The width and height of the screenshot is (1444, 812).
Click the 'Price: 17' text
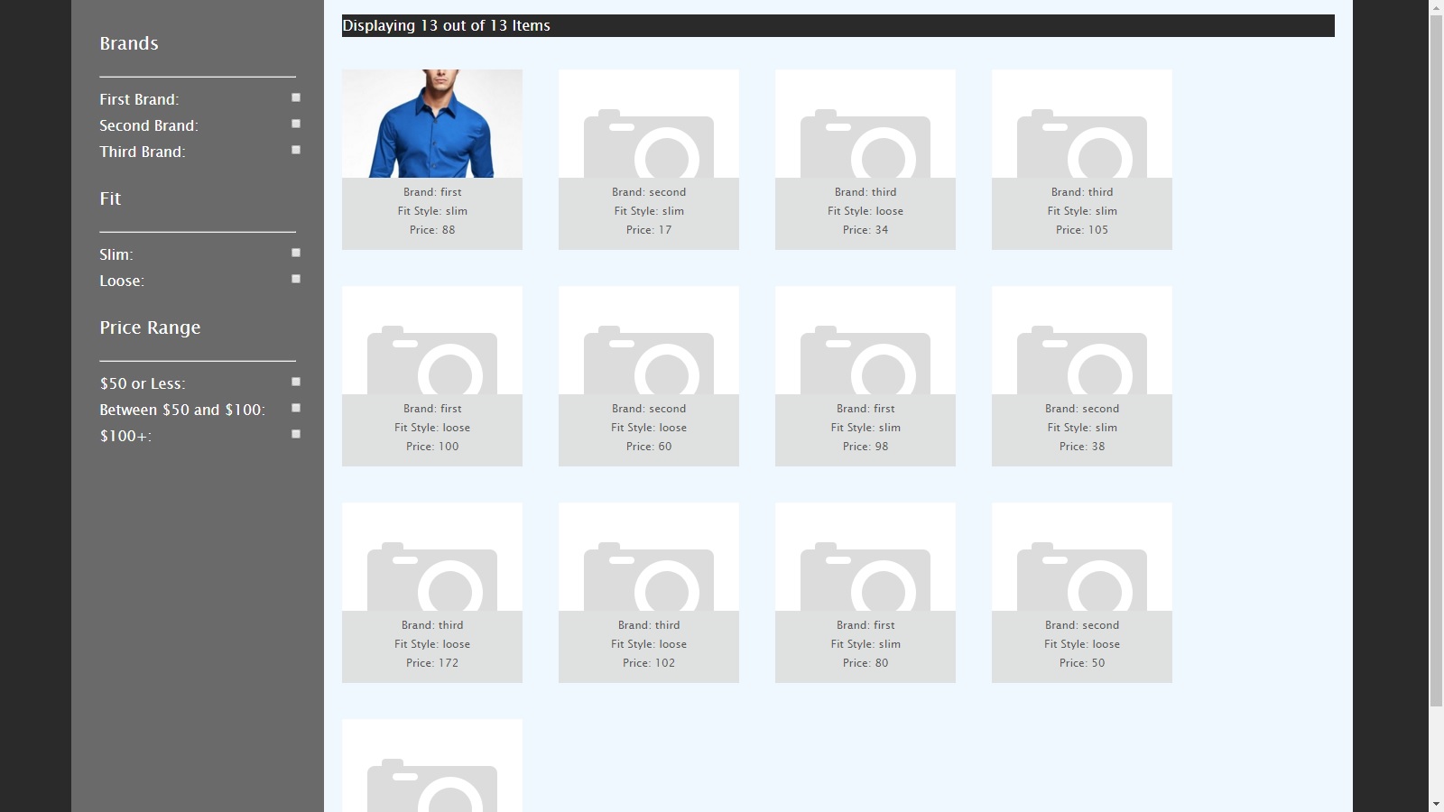click(x=649, y=230)
